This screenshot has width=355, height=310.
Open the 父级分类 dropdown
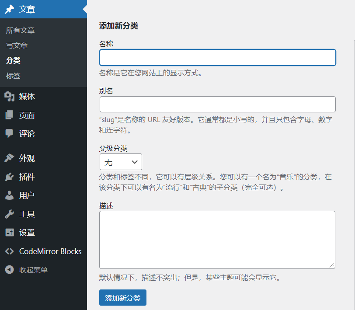pyautogui.click(x=121, y=162)
